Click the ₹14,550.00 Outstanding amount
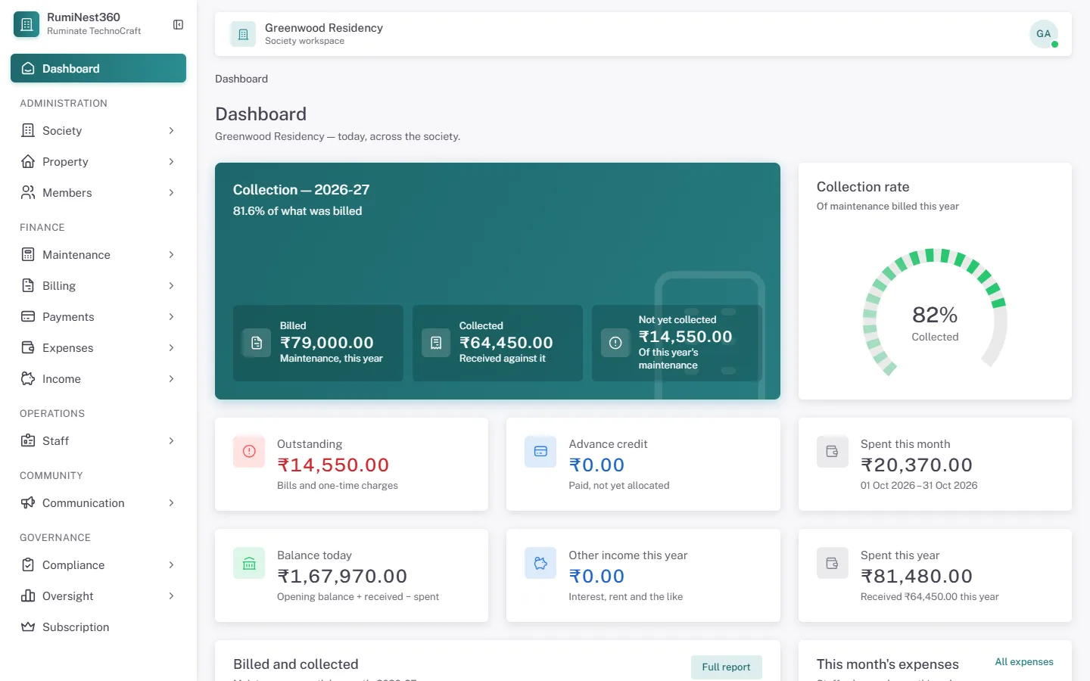Image resolution: width=1090 pixels, height=681 pixels. pyautogui.click(x=333, y=465)
